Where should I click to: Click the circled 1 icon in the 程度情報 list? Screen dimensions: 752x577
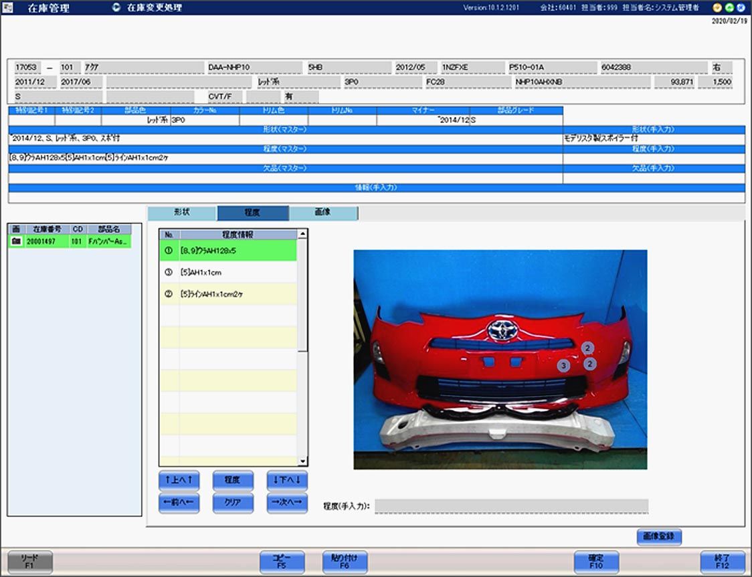click(169, 251)
